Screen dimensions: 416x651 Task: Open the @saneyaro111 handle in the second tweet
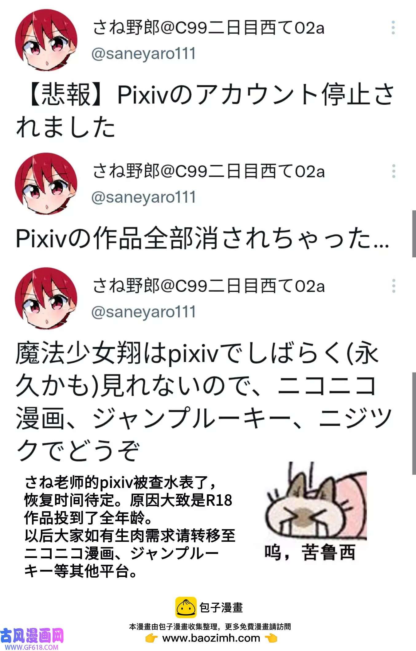(143, 197)
